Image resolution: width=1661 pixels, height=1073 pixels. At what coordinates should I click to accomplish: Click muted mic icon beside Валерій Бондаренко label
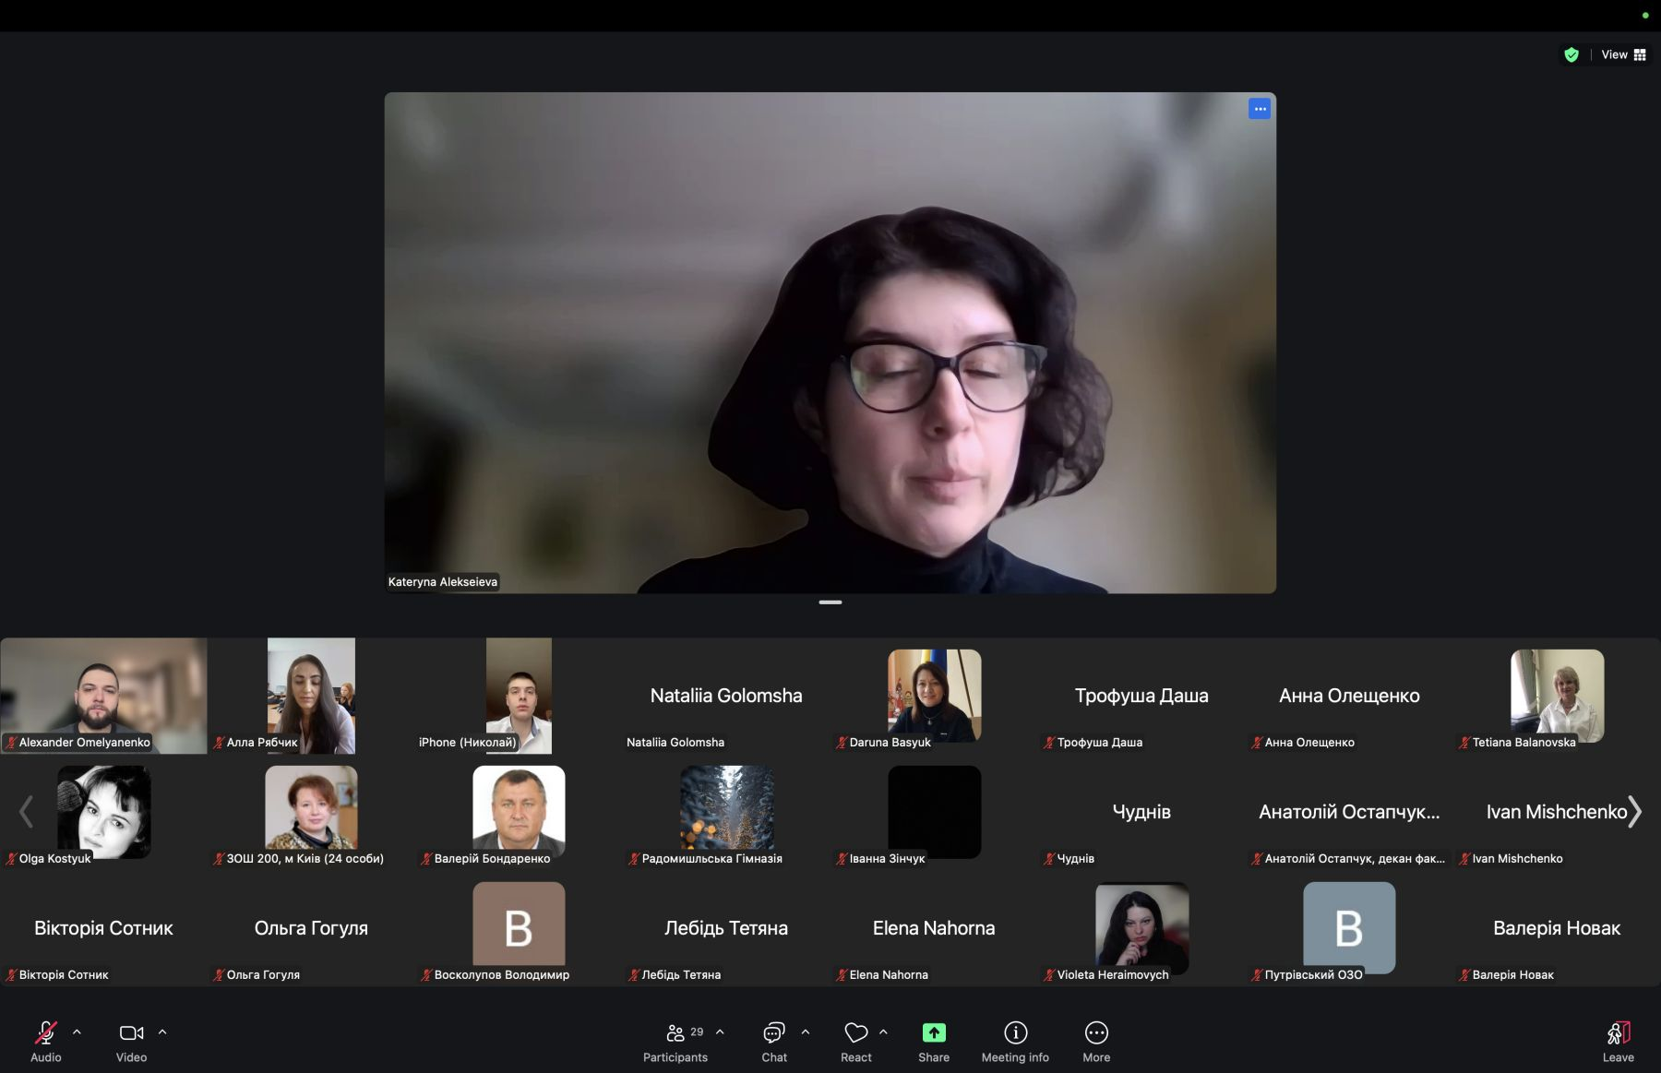coord(426,859)
